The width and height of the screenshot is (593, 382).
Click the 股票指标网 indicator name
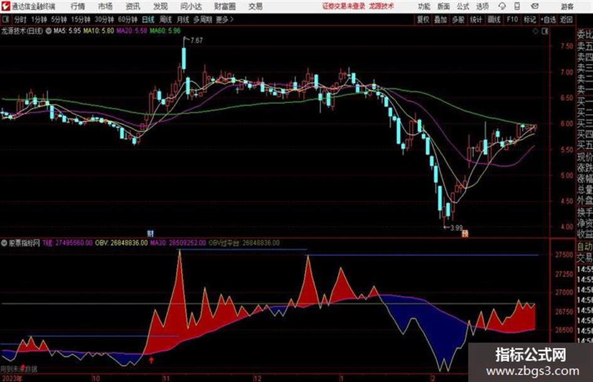(x=24, y=243)
